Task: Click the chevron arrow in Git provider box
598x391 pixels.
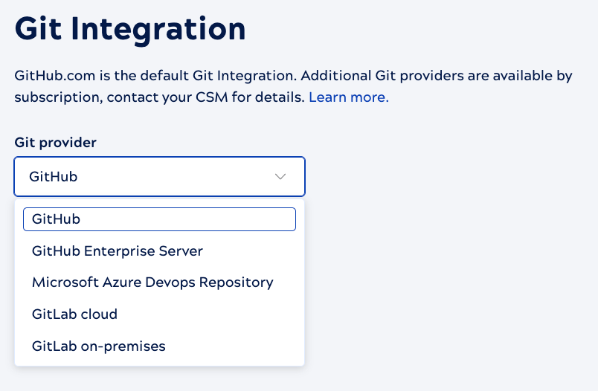Action: [x=280, y=177]
